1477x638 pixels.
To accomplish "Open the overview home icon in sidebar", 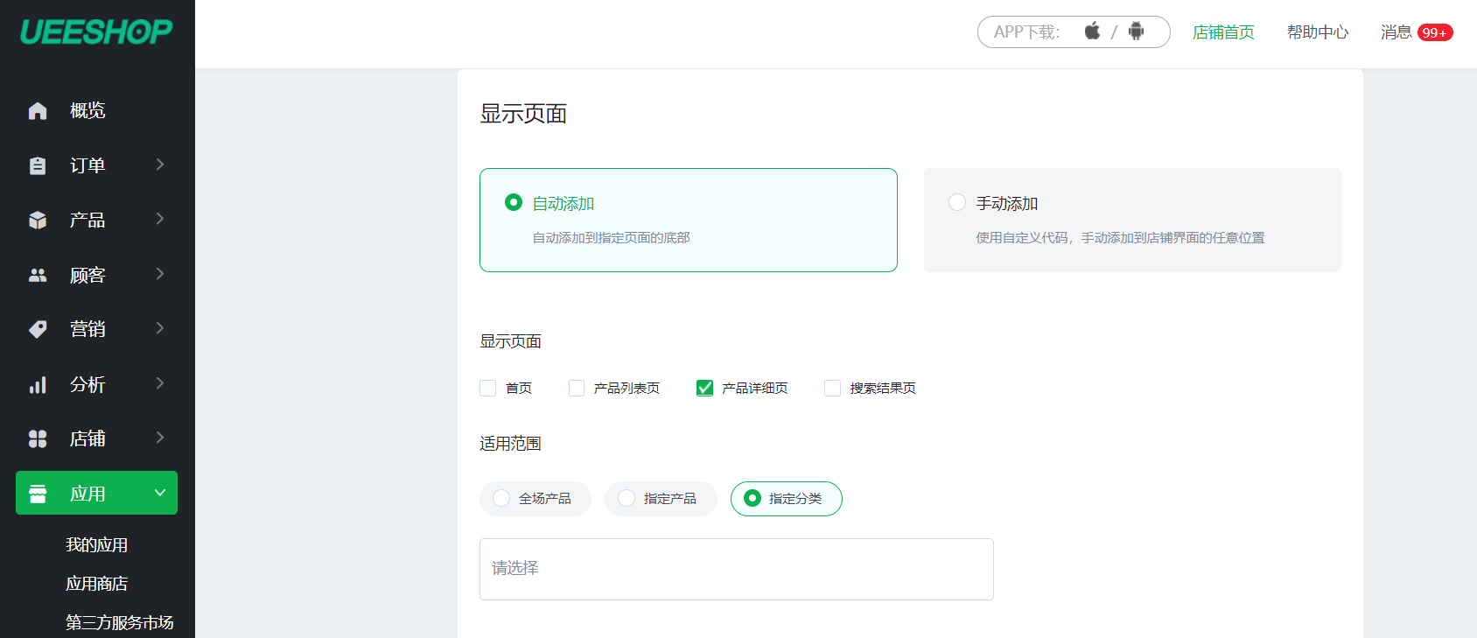I will click(38, 111).
